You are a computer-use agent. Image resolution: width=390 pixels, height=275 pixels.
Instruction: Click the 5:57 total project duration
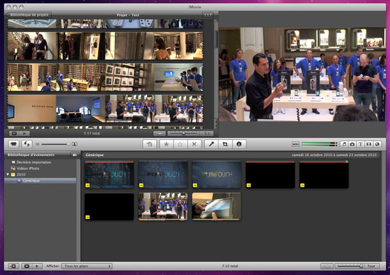click(92, 133)
